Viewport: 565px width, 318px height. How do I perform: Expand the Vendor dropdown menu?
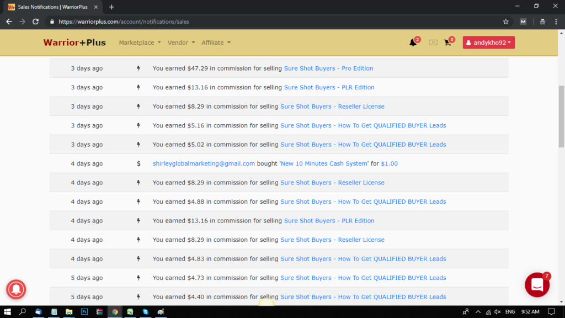click(x=181, y=43)
